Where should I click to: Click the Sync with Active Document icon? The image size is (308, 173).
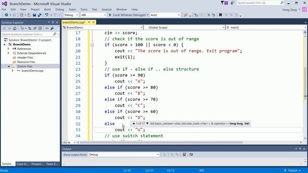(x=30, y=28)
